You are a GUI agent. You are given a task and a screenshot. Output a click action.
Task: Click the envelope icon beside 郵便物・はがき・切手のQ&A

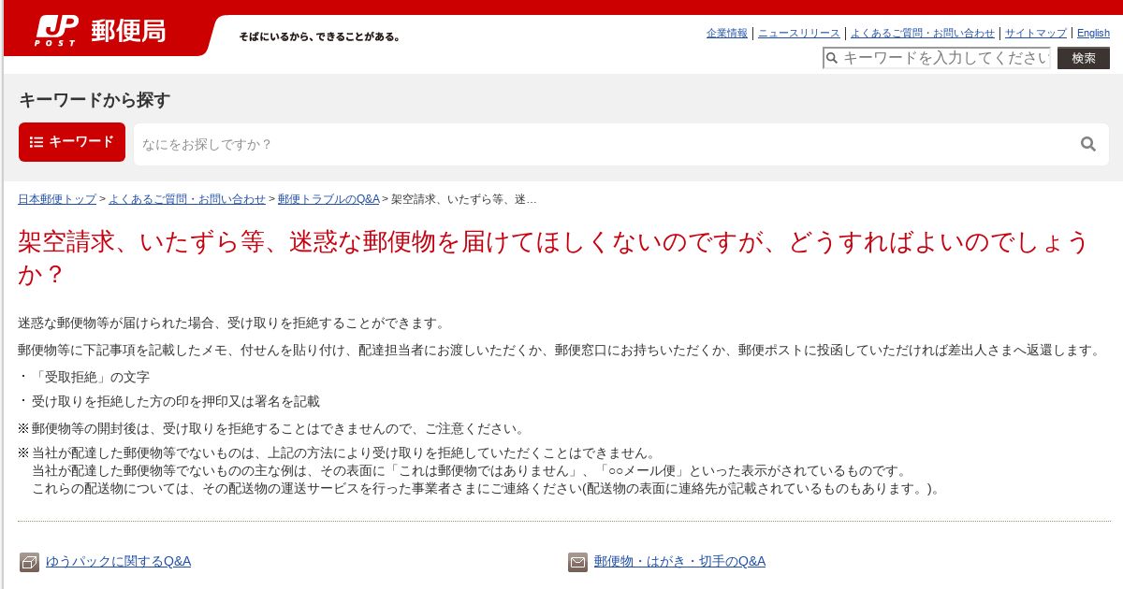coord(577,562)
